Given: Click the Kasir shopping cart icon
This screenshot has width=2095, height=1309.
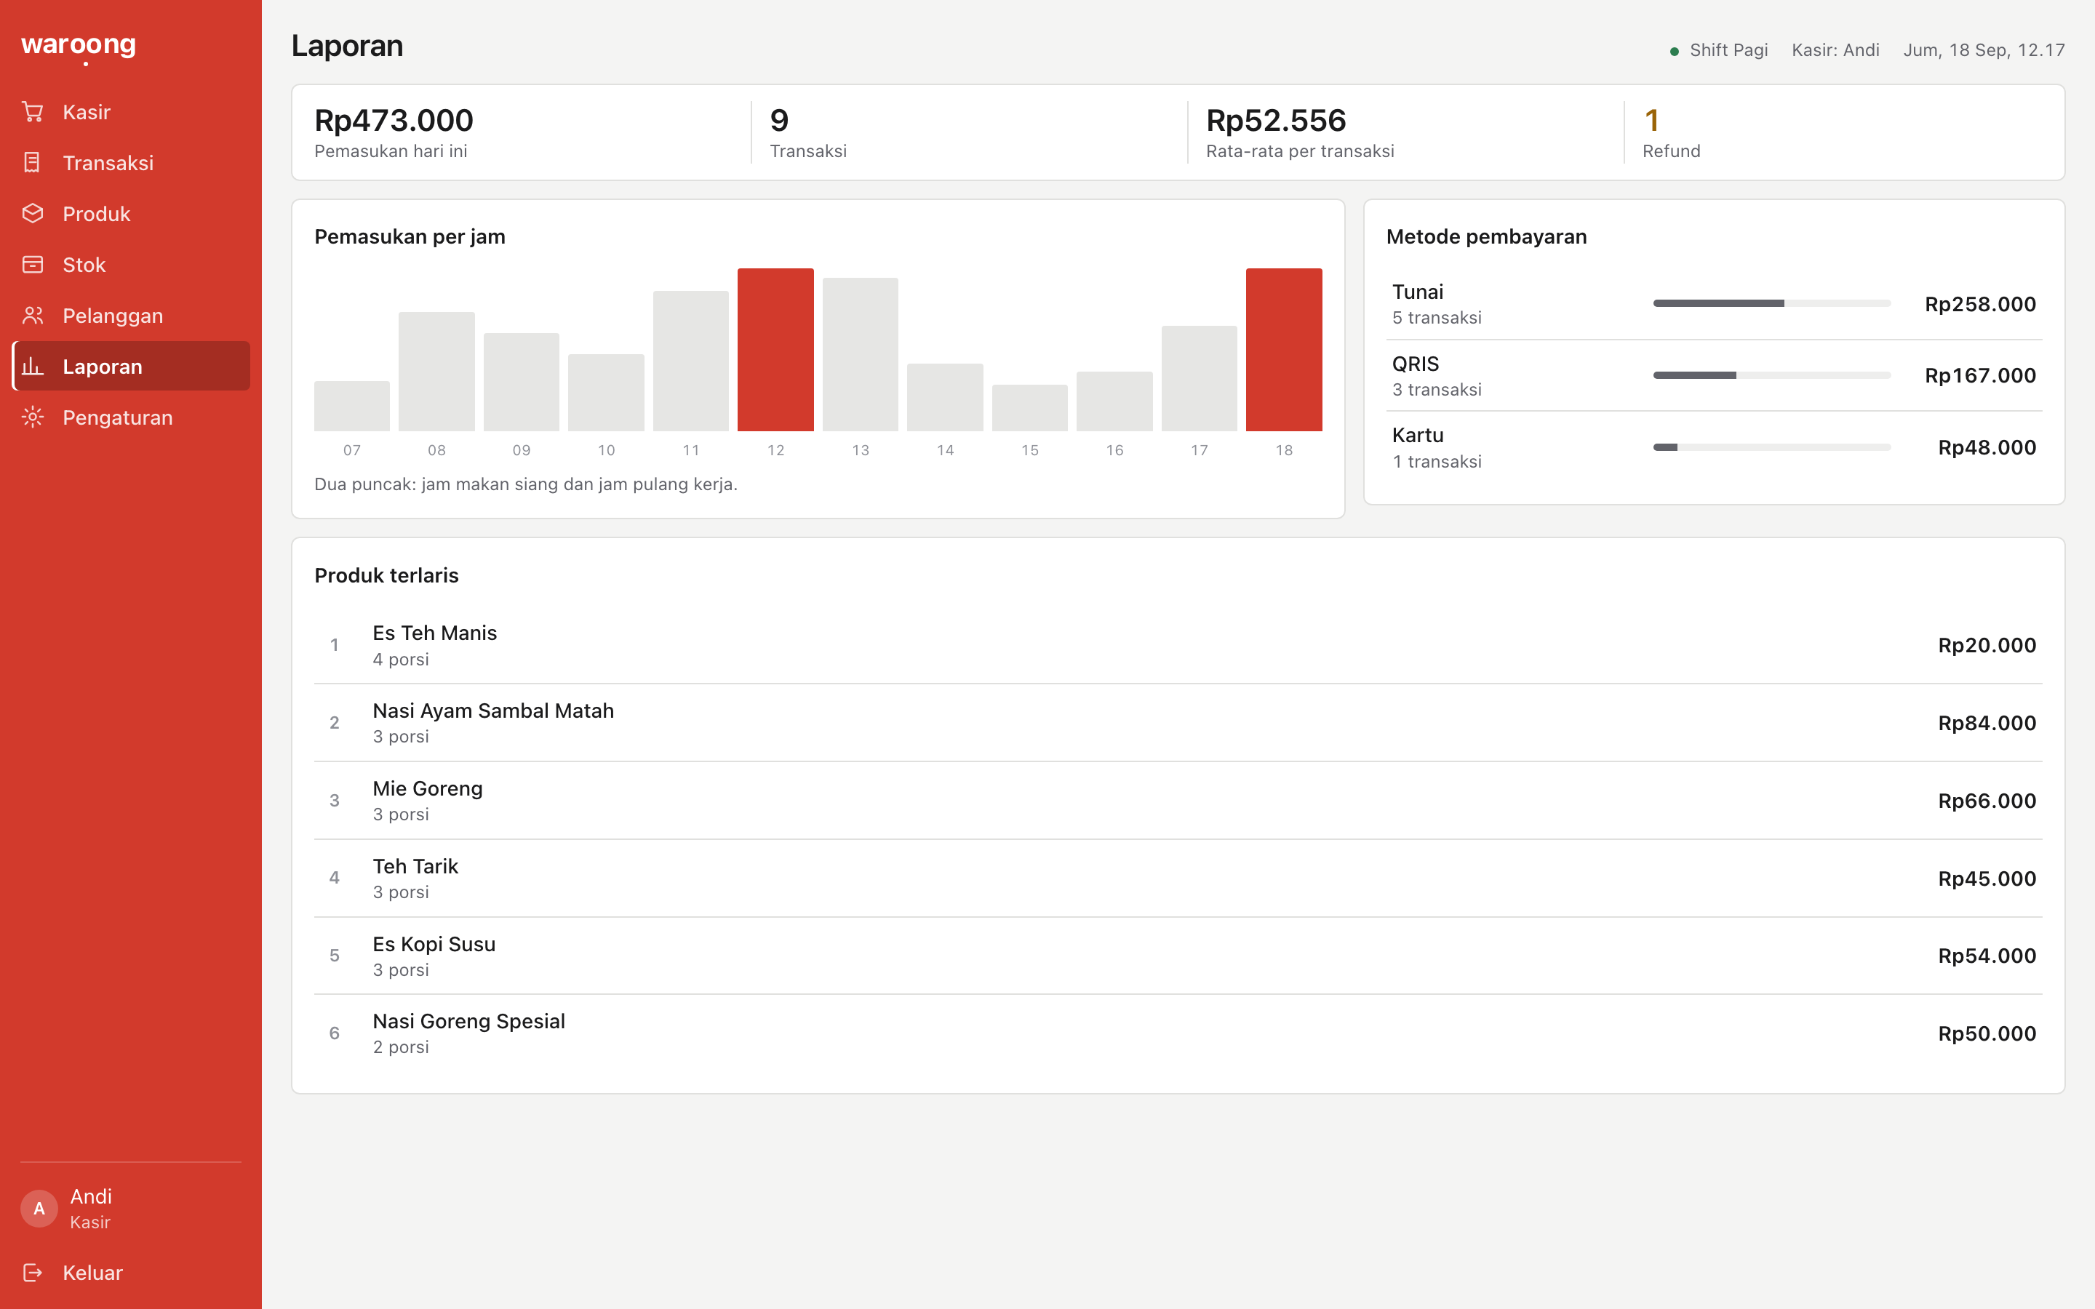Looking at the screenshot, I should (32, 112).
